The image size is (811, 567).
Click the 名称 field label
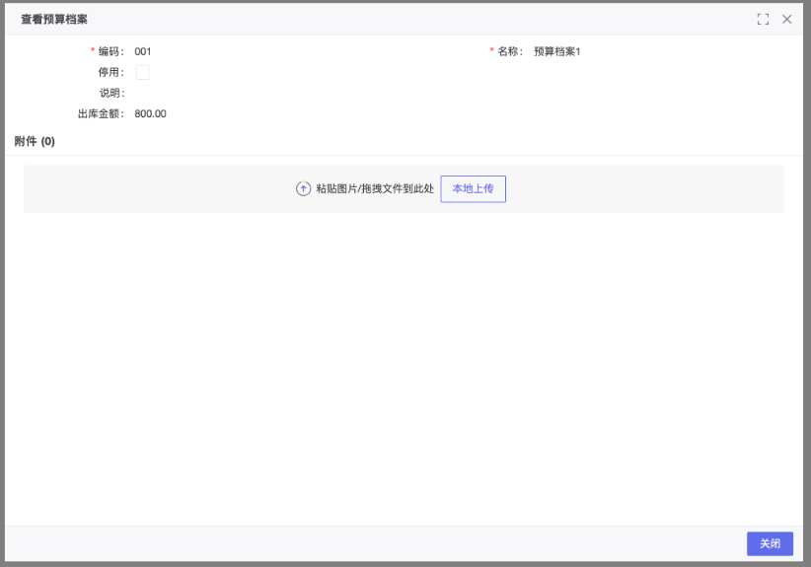tap(508, 51)
